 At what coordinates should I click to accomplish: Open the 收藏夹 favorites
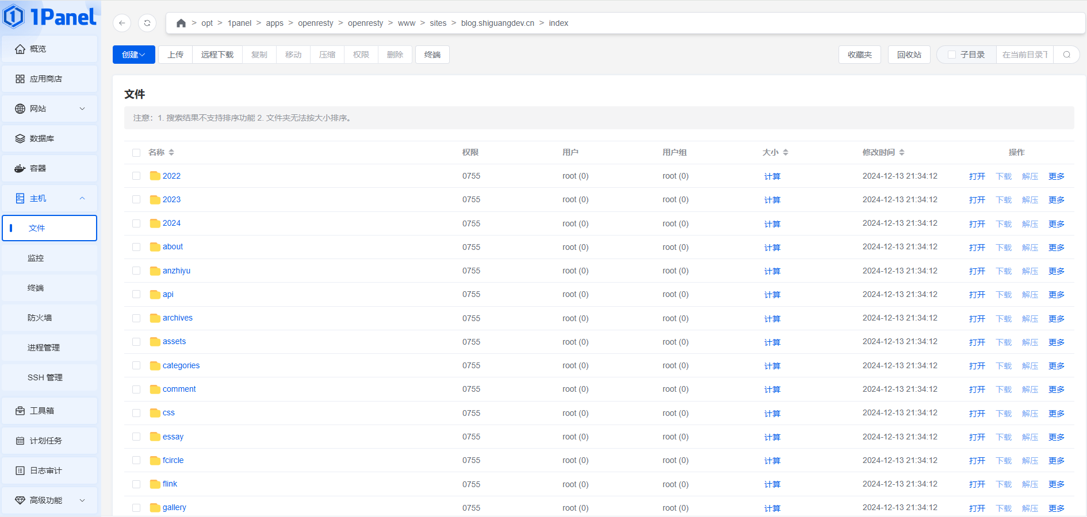860,55
